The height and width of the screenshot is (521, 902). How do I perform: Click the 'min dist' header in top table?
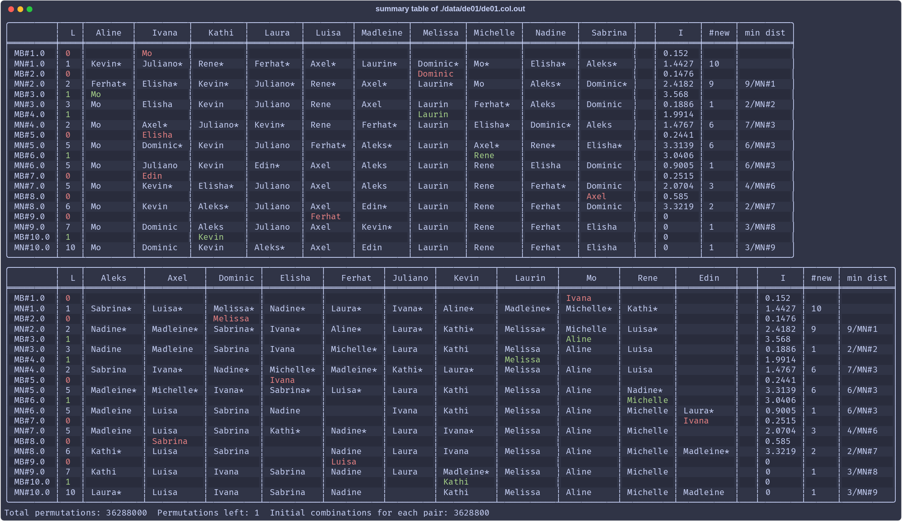coord(765,33)
